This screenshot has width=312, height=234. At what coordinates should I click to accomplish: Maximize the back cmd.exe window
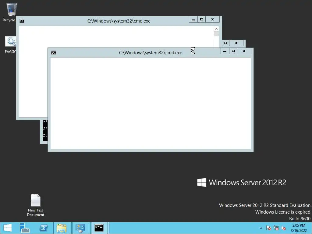coord(202,19)
